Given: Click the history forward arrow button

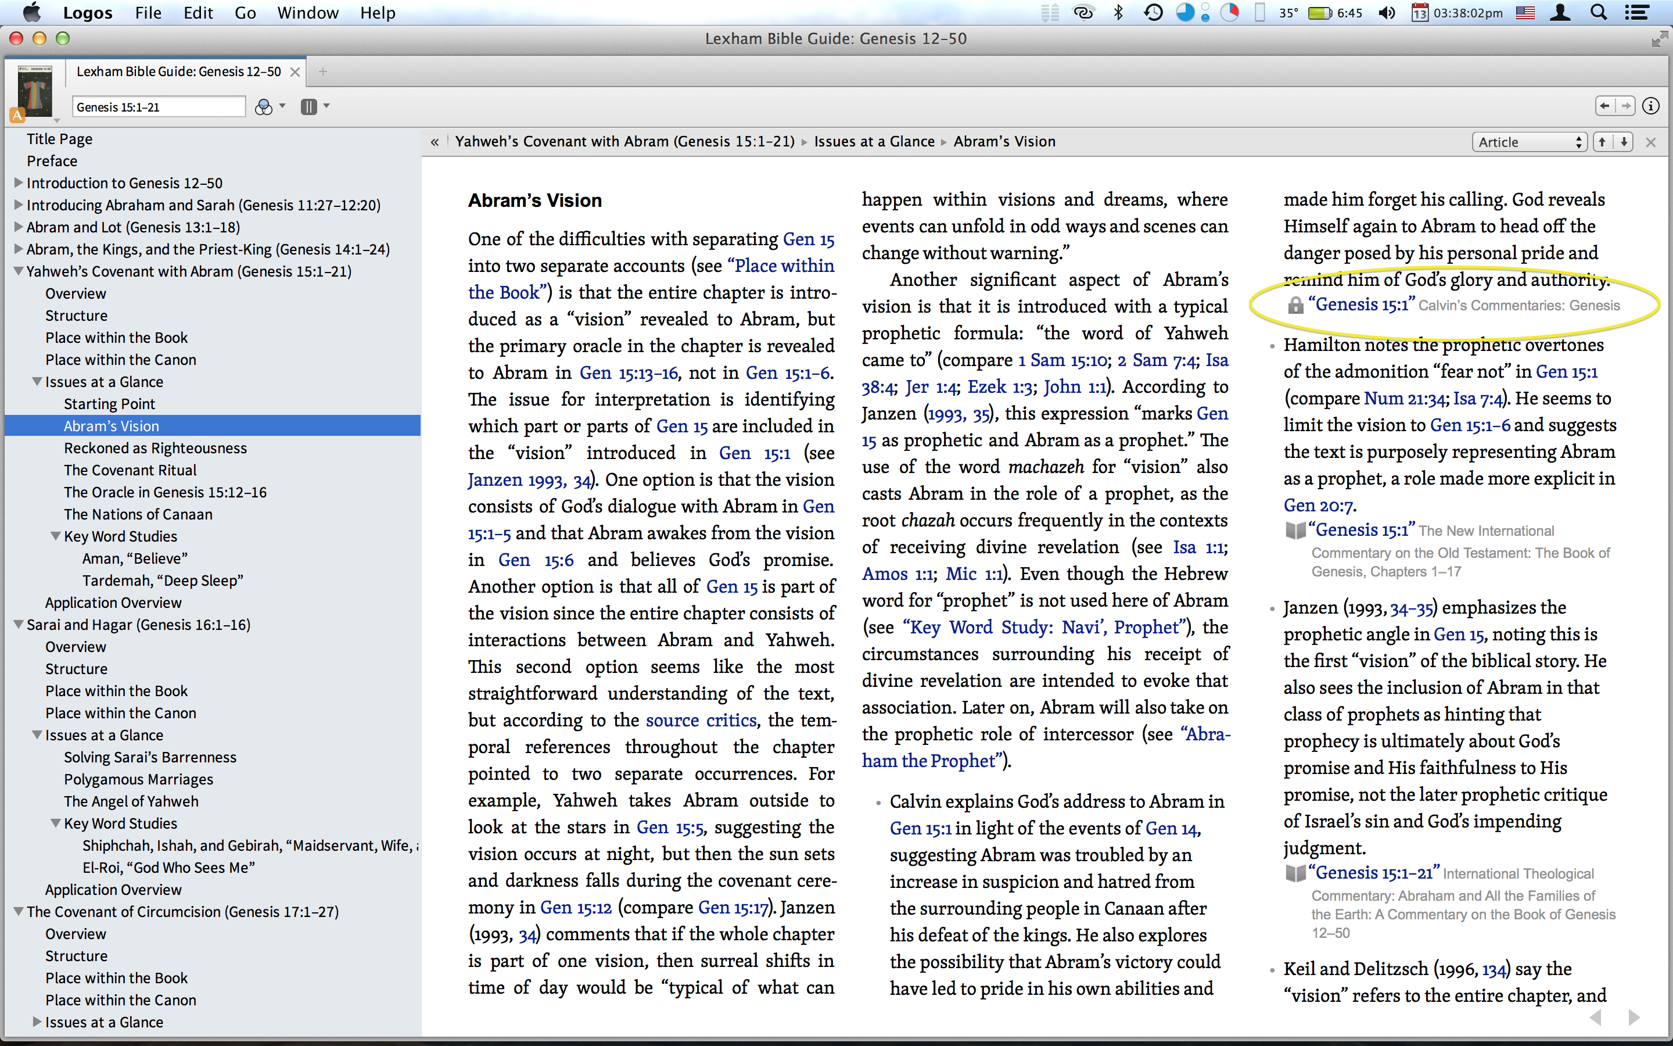Looking at the screenshot, I should click(1626, 106).
